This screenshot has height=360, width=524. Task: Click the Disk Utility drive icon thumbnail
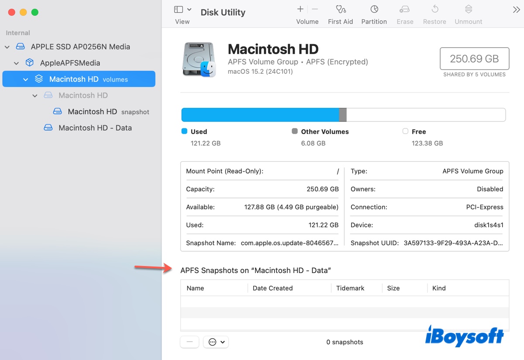pos(199,59)
